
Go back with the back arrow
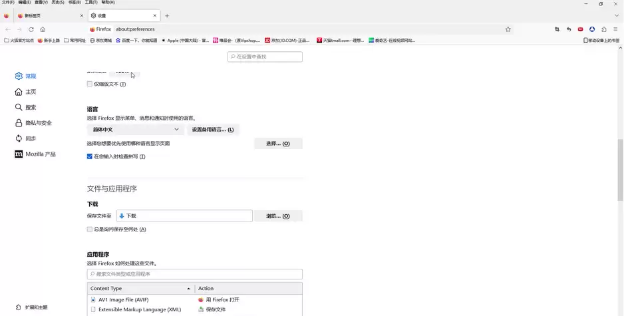(x=8, y=29)
